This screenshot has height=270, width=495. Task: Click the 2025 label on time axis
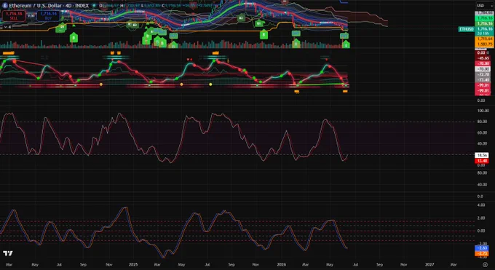click(x=133, y=264)
